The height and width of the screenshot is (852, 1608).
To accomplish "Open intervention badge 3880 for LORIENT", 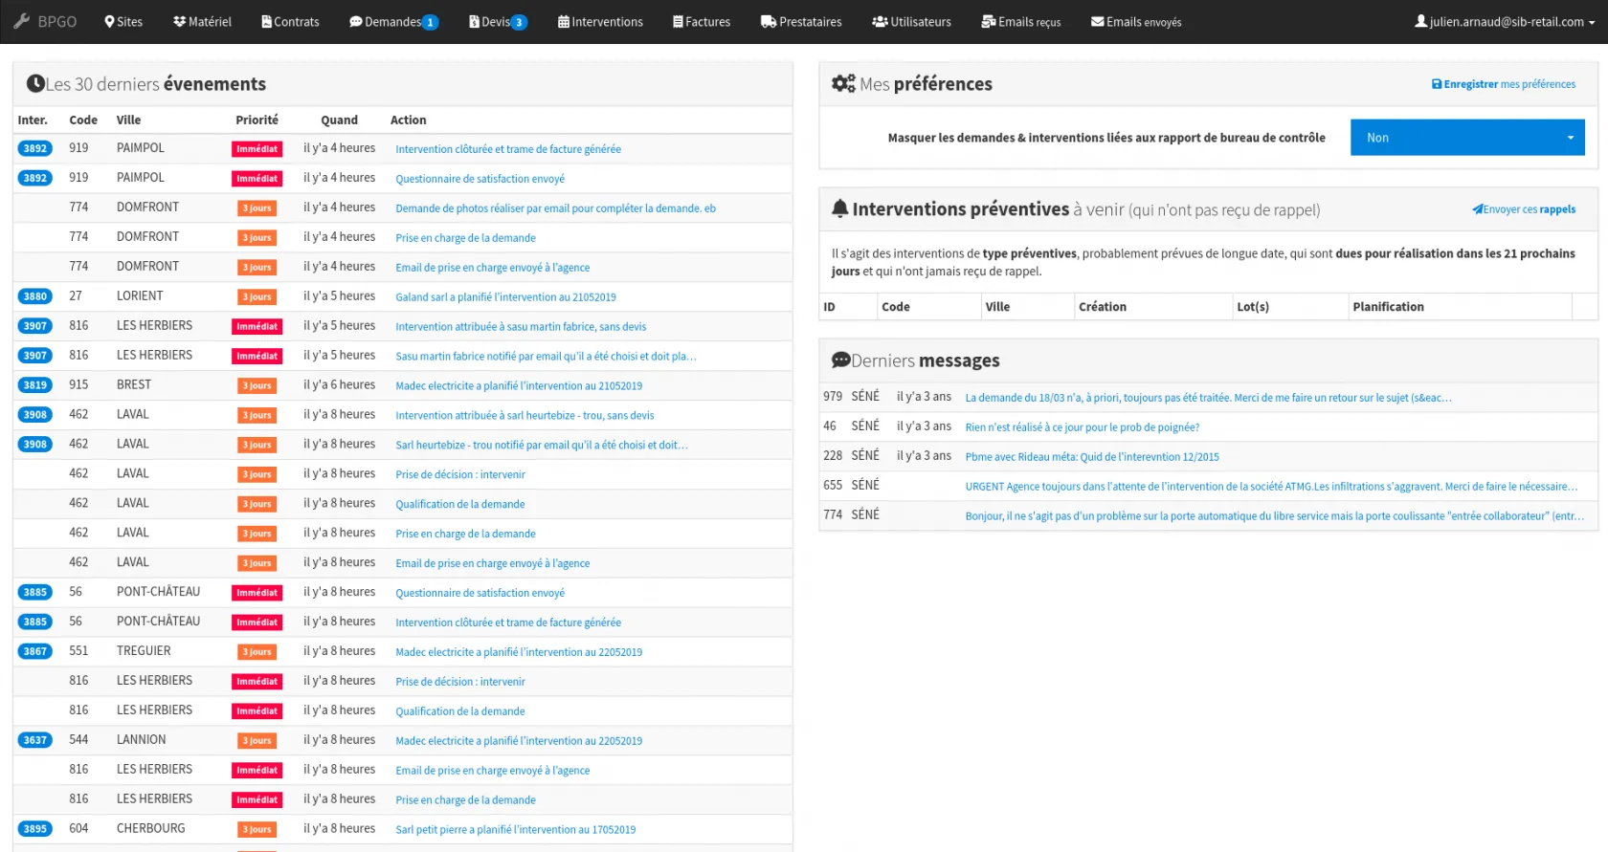I will [x=35, y=296].
